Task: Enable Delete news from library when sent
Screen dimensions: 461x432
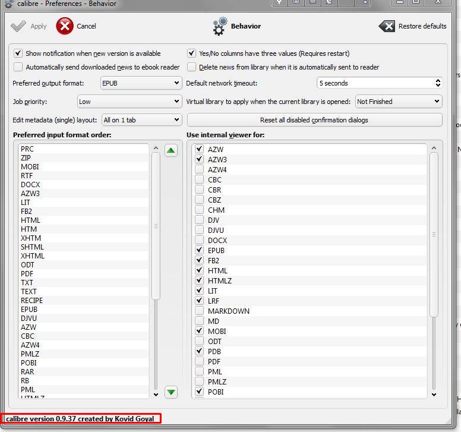Action: pyautogui.click(x=191, y=67)
